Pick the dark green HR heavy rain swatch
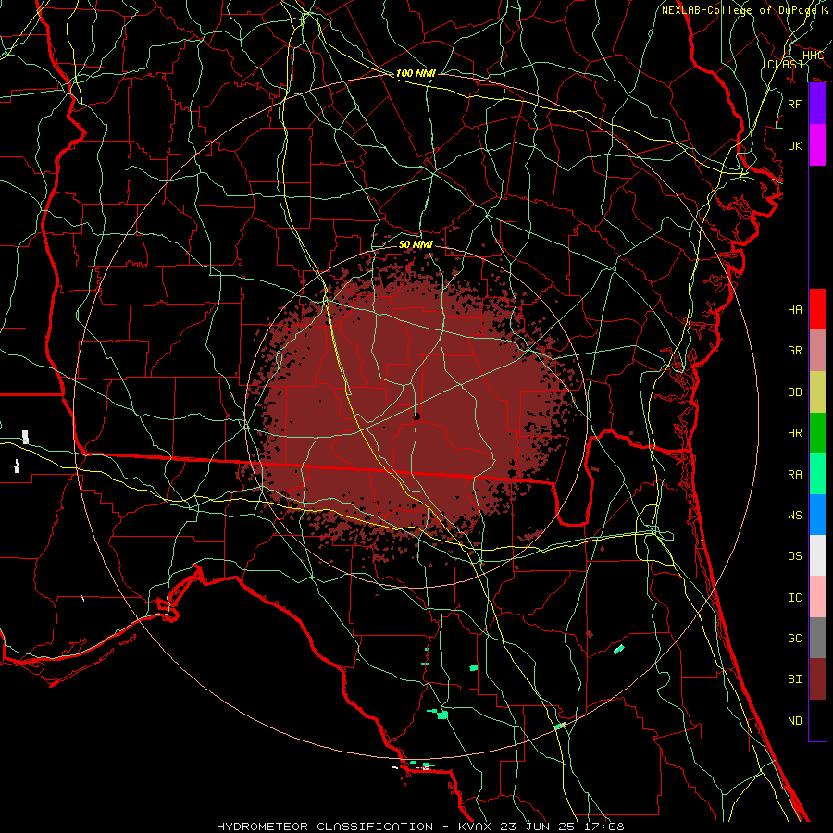Screen dimensions: 833x833 click(817, 433)
